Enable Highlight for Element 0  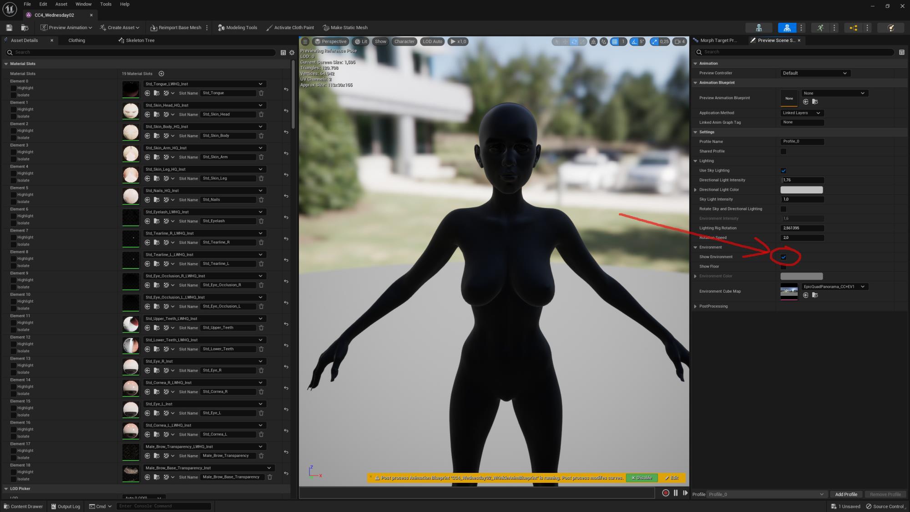click(x=14, y=88)
